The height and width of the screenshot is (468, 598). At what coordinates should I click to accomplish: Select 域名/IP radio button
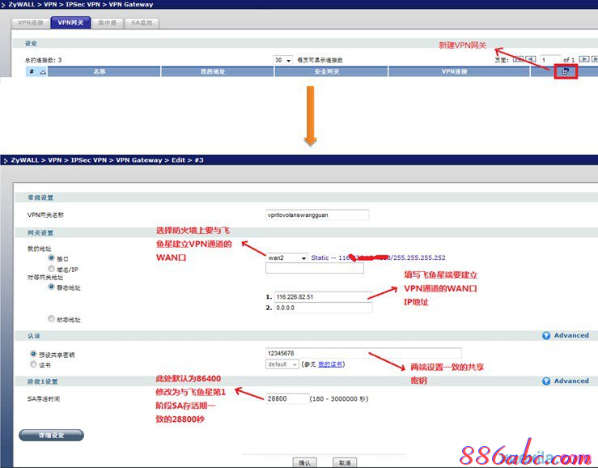point(52,269)
